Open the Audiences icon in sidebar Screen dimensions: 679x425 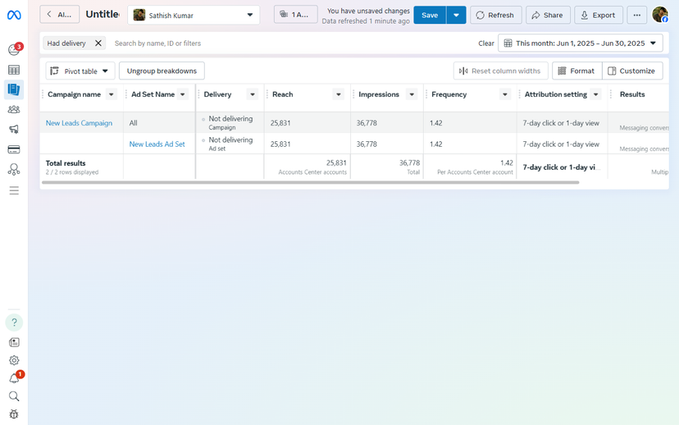click(14, 109)
